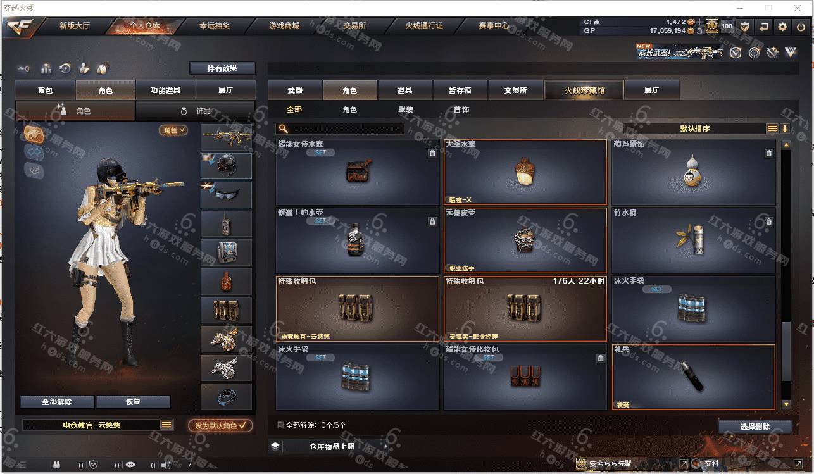
Task: Toggle 设为默认角色 checkmark button
Action: pyautogui.click(x=220, y=426)
